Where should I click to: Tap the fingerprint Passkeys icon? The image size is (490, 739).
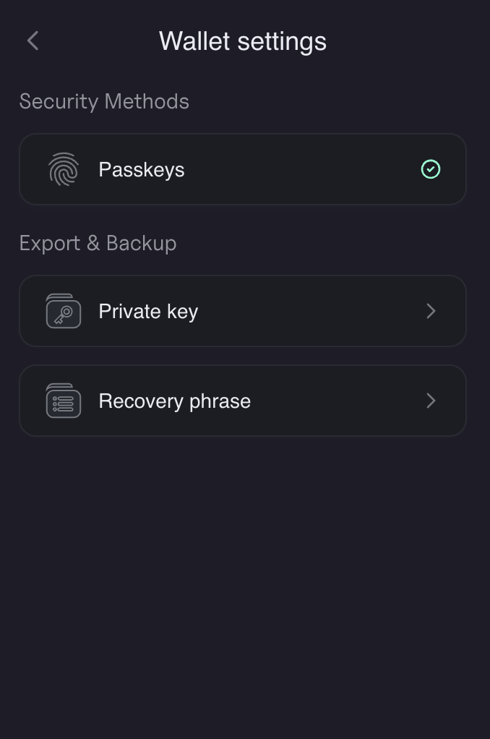point(64,169)
